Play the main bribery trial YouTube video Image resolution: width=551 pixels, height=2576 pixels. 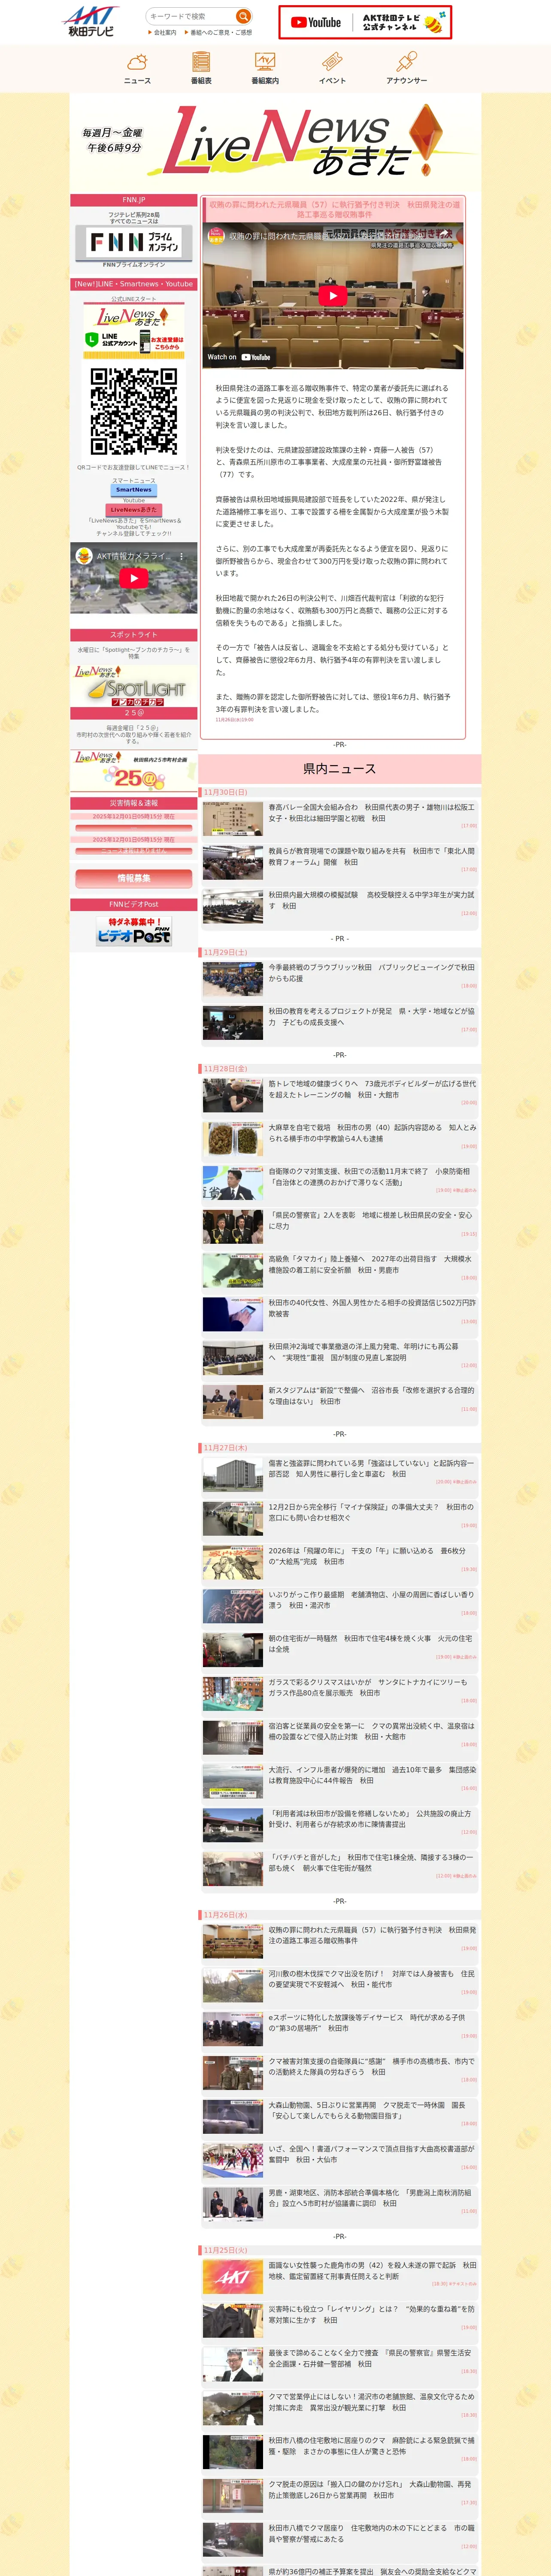[x=333, y=295]
